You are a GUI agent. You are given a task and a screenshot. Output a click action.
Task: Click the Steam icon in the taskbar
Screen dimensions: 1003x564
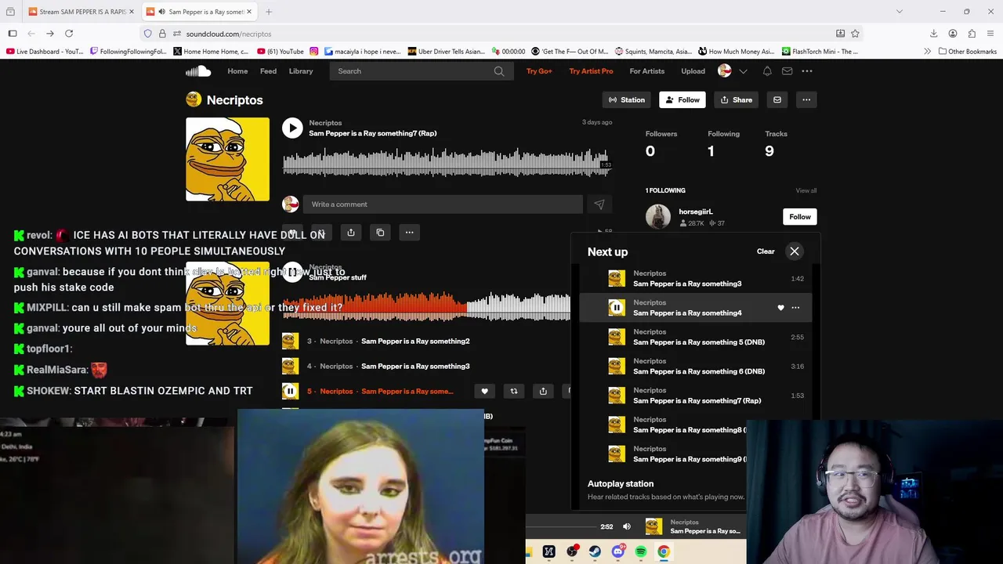click(x=595, y=552)
